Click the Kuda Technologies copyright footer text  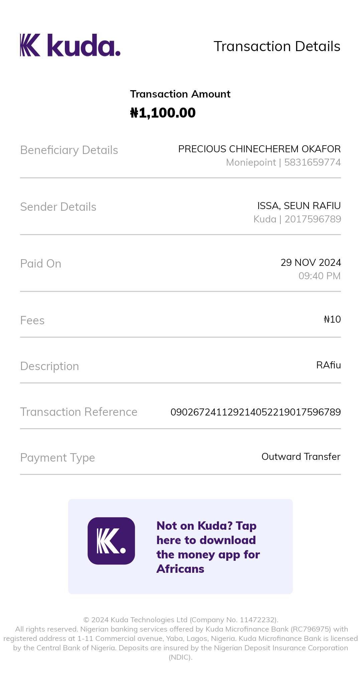[180, 620]
